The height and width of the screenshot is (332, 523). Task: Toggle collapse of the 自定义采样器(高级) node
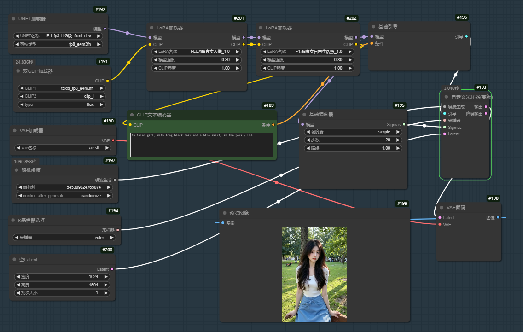pyautogui.click(x=446, y=97)
